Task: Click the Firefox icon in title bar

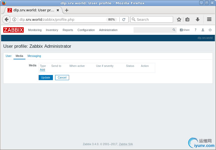Action: (x=4, y=3)
